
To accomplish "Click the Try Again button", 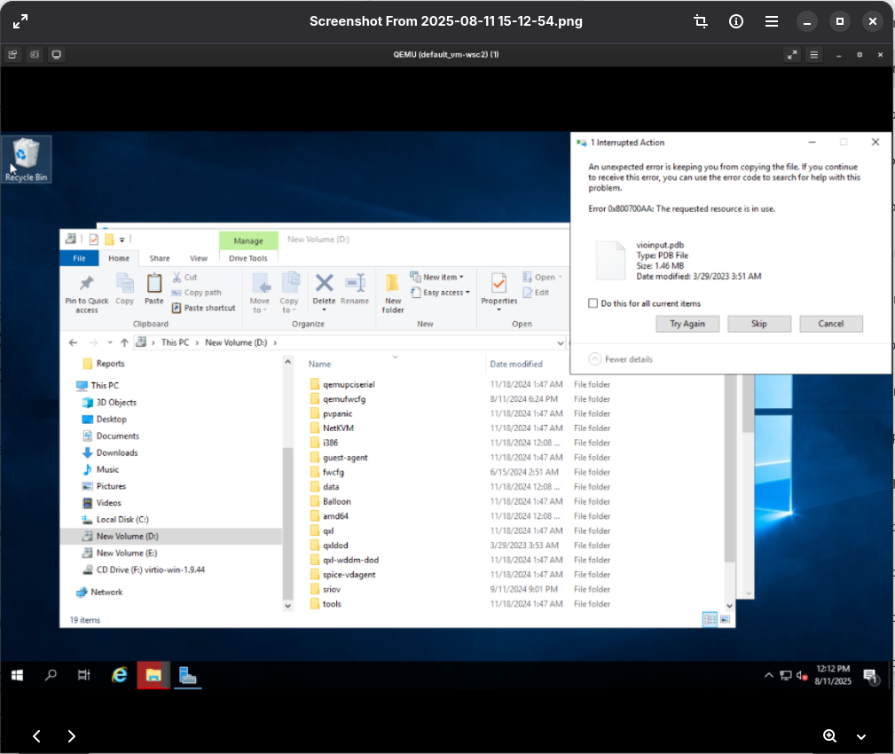I will tap(687, 324).
